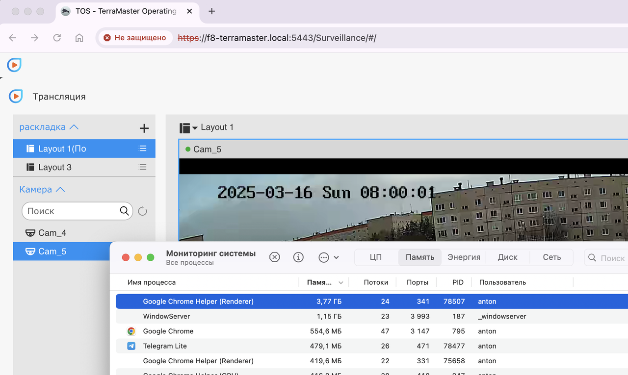Click the Поиск field in Мониторинг системы
The image size is (628, 375).
click(x=606, y=257)
